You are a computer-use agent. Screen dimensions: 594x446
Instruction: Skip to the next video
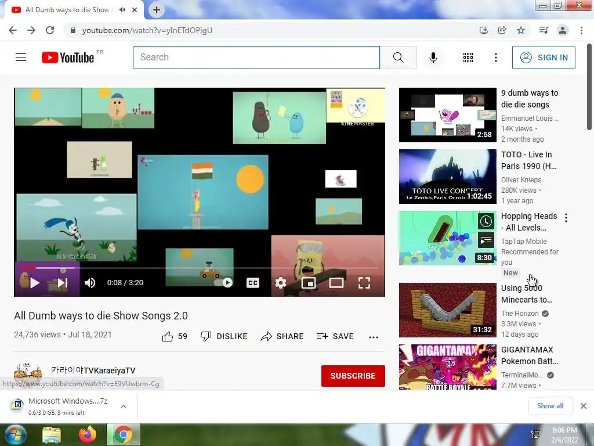63,283
